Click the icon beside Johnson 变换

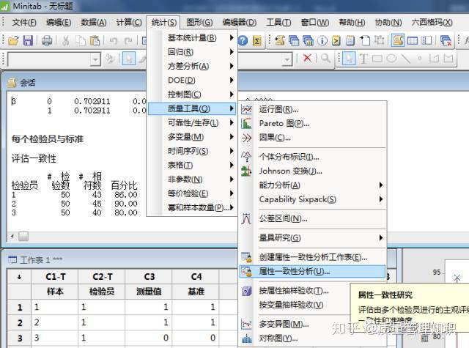coord(246,171)
